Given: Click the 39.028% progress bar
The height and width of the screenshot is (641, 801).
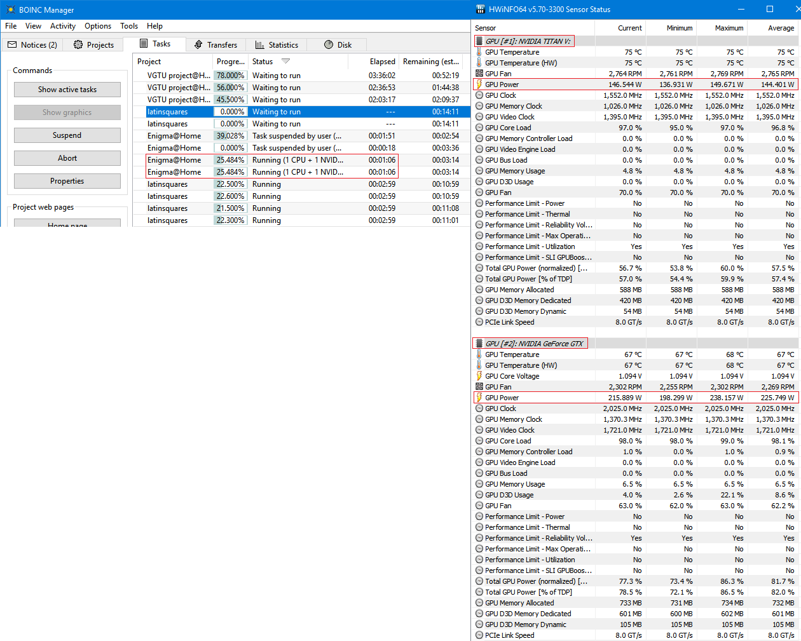Looking at the screenshot, I should coord(230,136).
